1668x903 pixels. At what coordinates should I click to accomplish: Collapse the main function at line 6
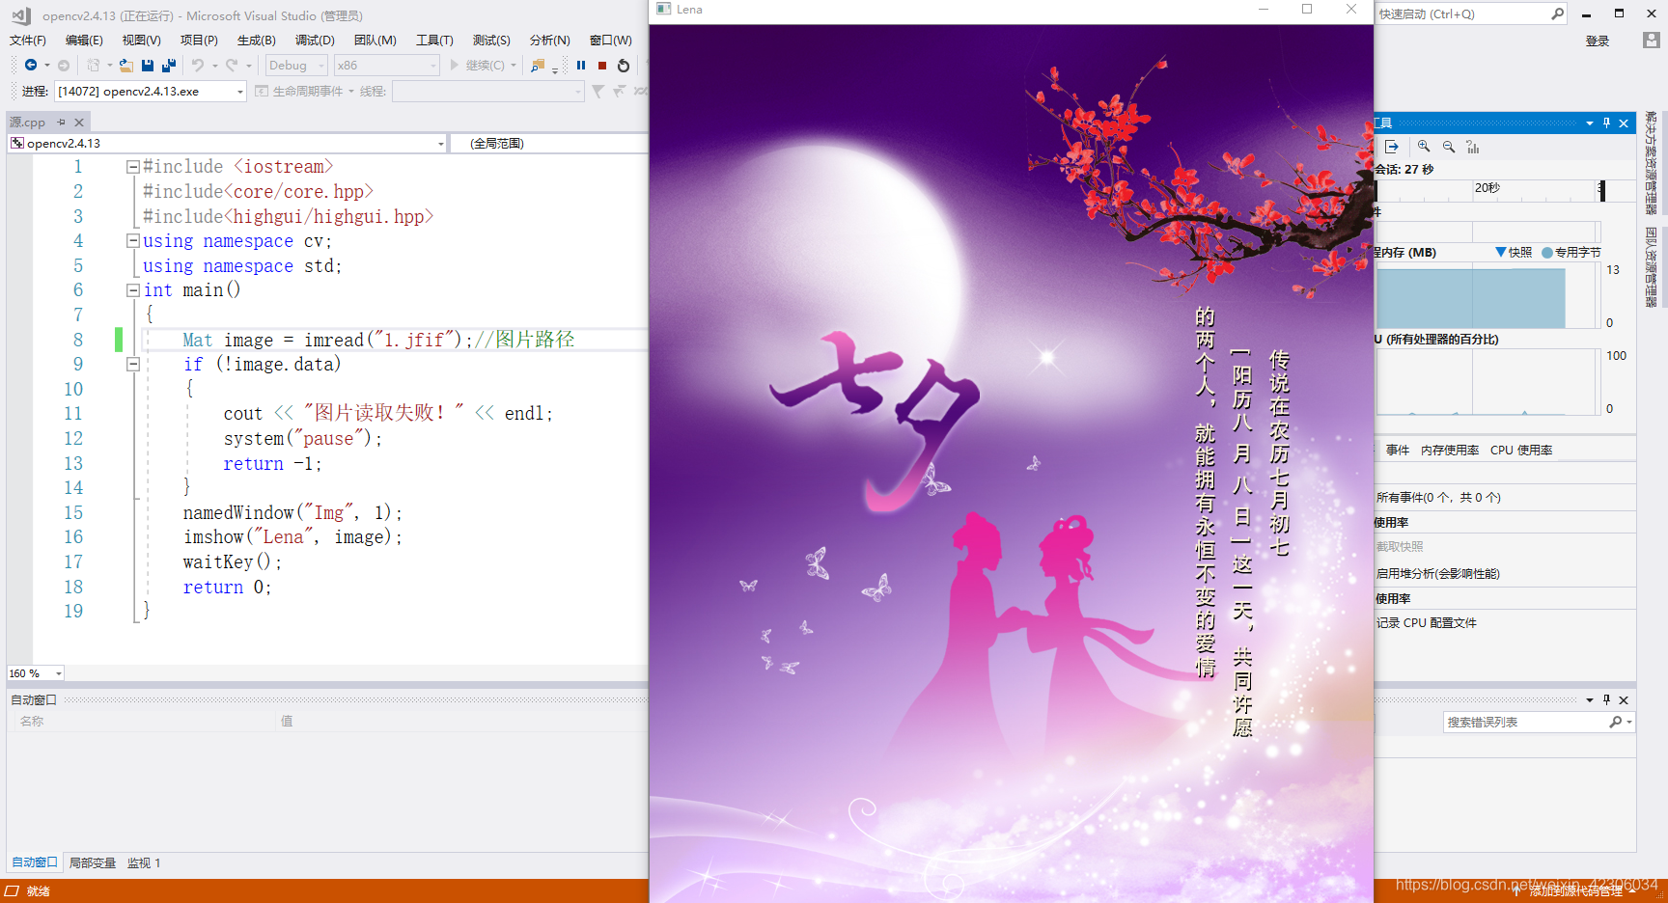click(133, 290)
